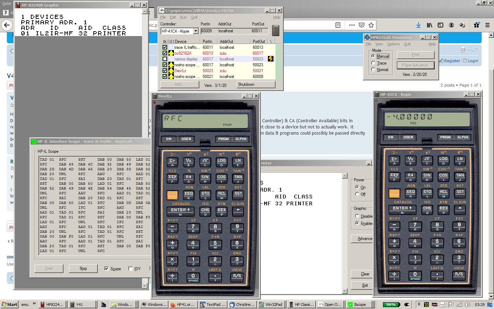Expand the Windows taskbar quick launch chevron
Image resolution: width=494 pixels, height=309 pixels.
tap(34, 304)
